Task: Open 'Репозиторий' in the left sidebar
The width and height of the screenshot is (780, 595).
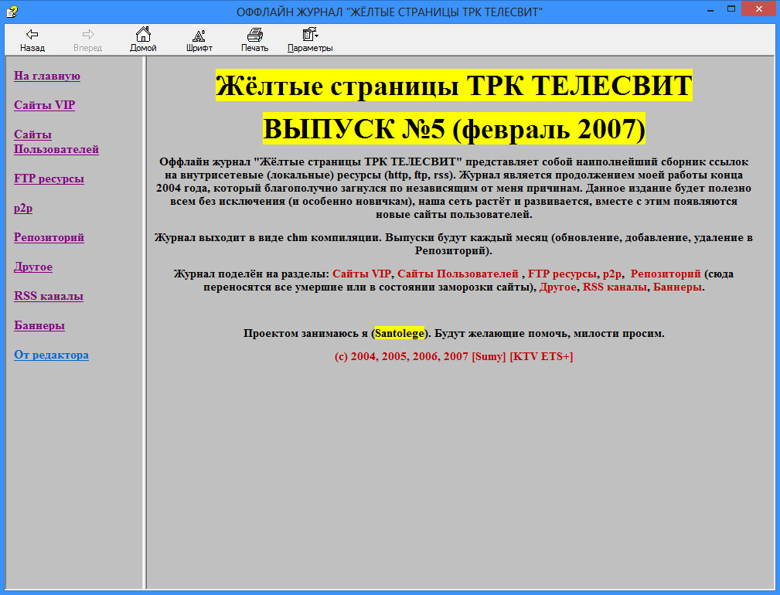Action: point(49,237)
